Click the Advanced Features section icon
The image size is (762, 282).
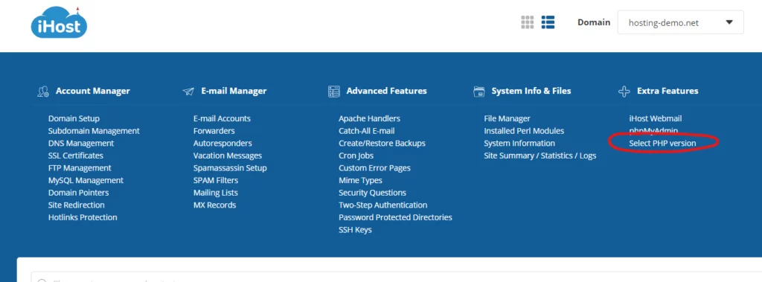(334, 91)
